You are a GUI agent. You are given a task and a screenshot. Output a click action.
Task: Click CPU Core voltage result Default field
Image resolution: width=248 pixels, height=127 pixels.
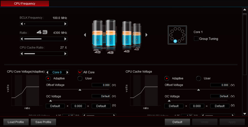point(101,106)
